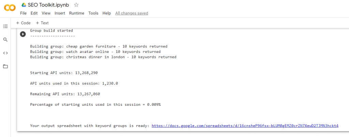Open the Edit menu
This screenshot has height=137, width=349.
[34, 13]
